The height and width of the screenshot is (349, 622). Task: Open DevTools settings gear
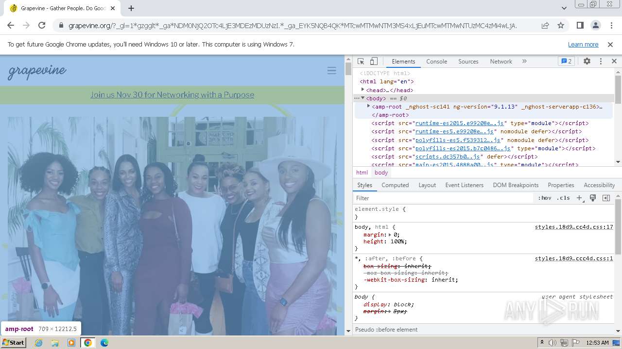pos(587,62)
